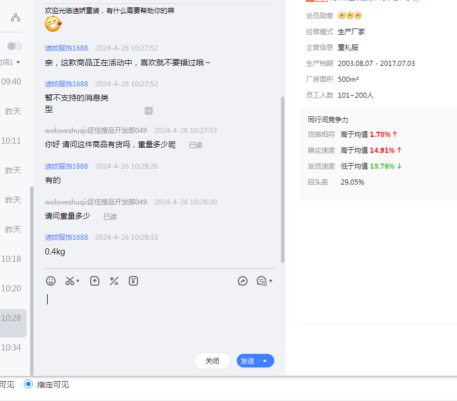Open the chat history clock-bubble icon
Viewport: 457px width, 401px height.
tap(261, 281)
